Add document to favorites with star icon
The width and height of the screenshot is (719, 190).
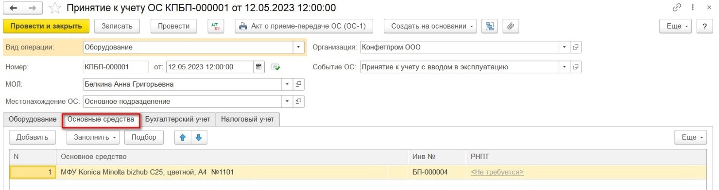click(x=55, y=8)
